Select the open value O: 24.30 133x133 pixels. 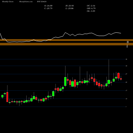48,6
